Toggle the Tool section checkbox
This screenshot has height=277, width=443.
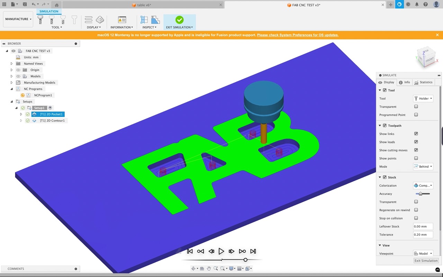click(x=385, y=90)
